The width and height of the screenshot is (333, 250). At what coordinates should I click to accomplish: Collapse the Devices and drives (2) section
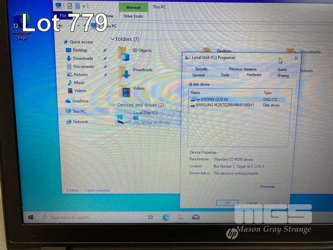(x=114, y=105)
